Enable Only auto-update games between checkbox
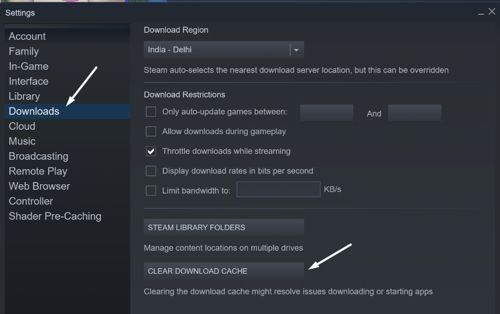Viewport: 500px width, 314px height. click(151, 112)
